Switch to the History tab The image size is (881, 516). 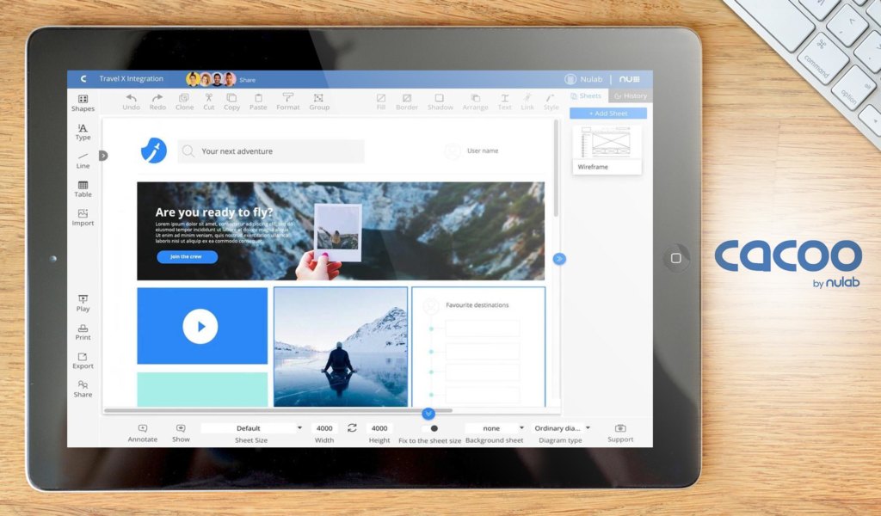pos(631,96)
